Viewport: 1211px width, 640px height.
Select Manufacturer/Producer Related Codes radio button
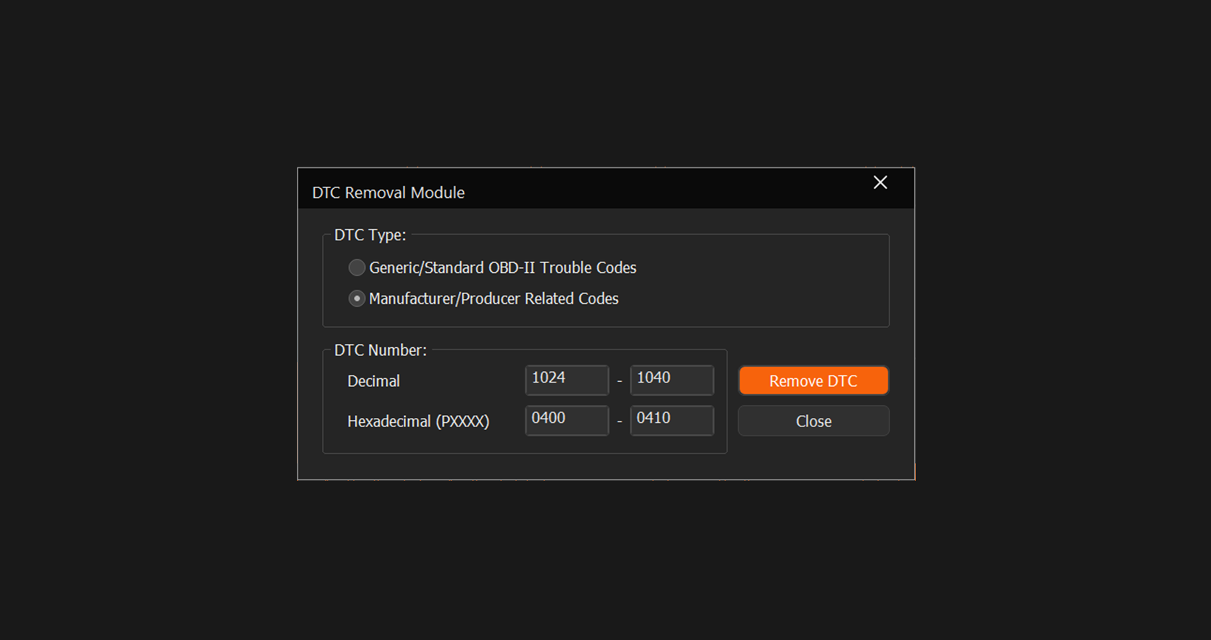click(x=357, y=299)
